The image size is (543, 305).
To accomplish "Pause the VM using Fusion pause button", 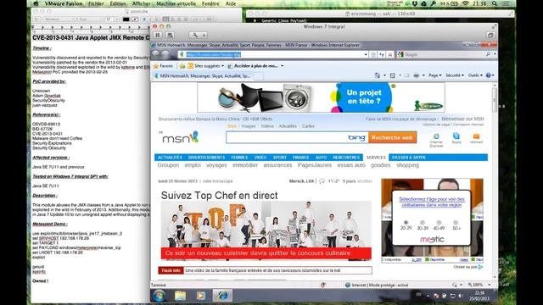I will pyautogui.click(x=158, y=36).
